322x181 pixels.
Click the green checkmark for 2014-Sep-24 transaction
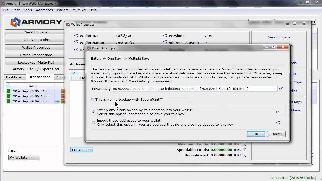pyautogui.click(x=8, y=101)
